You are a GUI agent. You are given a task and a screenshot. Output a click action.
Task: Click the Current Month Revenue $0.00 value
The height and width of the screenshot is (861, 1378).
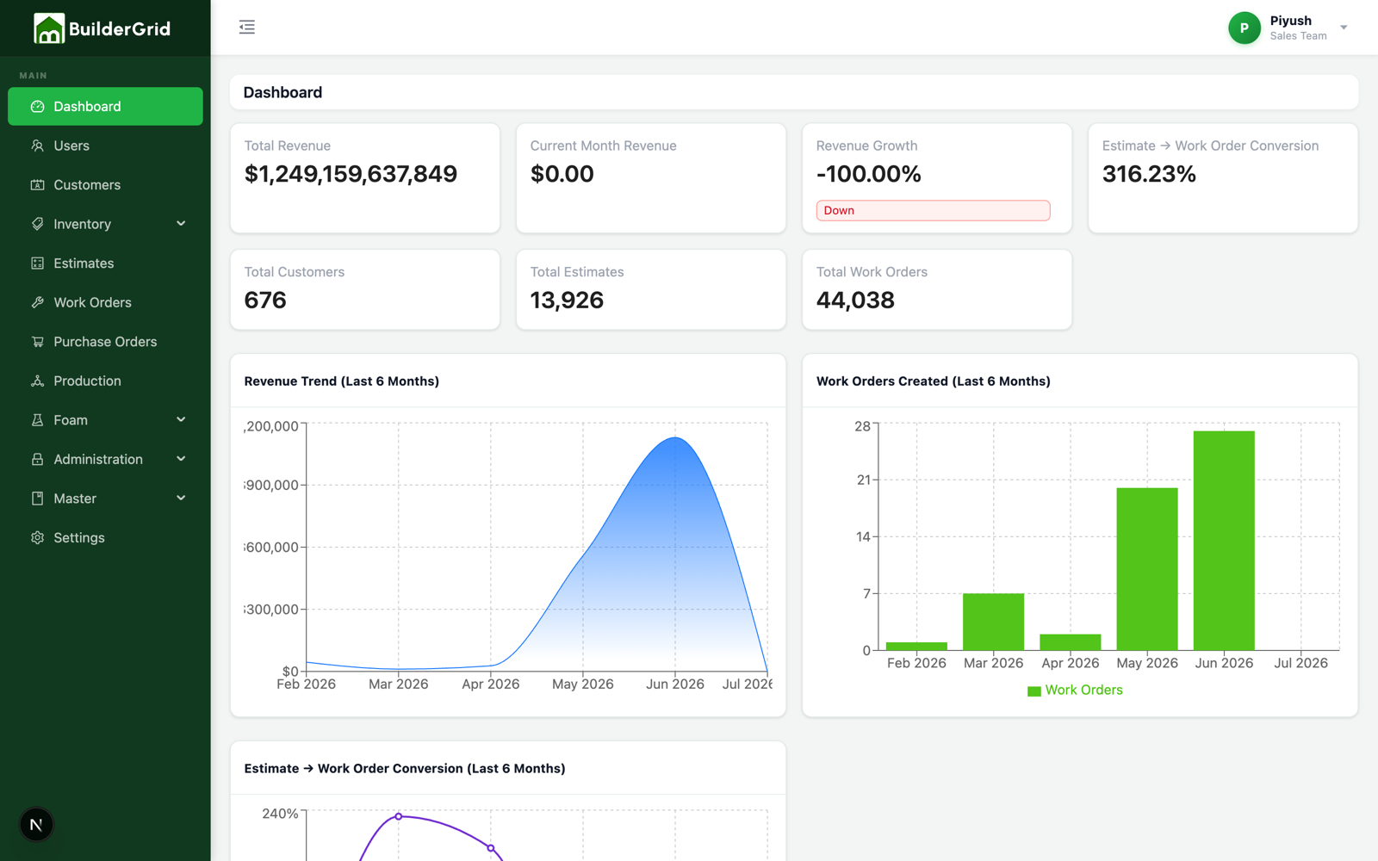[562, 174]
